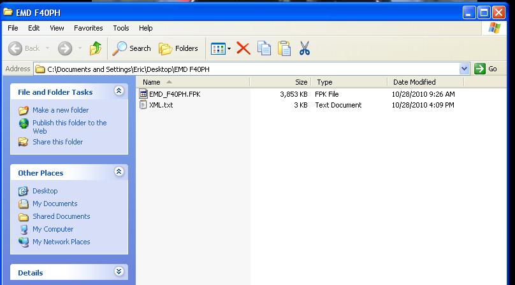Viewport: 515px width, 285px height.
Task: Sort by the Type column header
Action: pyautogui.click(x=349, y=82)
